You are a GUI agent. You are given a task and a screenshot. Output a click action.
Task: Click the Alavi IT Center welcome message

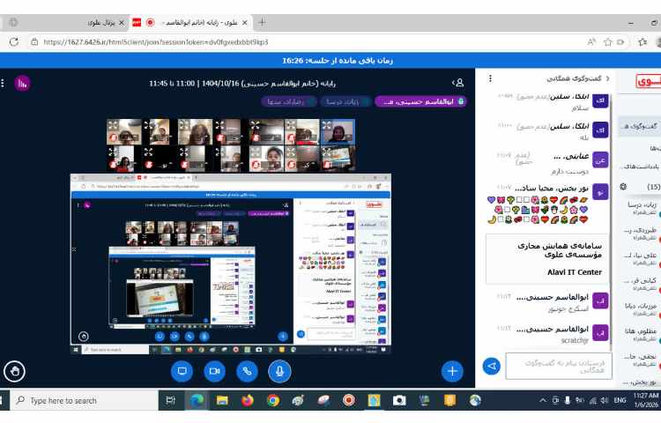coord(546,259)
